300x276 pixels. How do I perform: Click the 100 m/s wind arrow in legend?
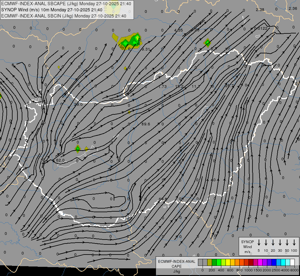(294, 243)
